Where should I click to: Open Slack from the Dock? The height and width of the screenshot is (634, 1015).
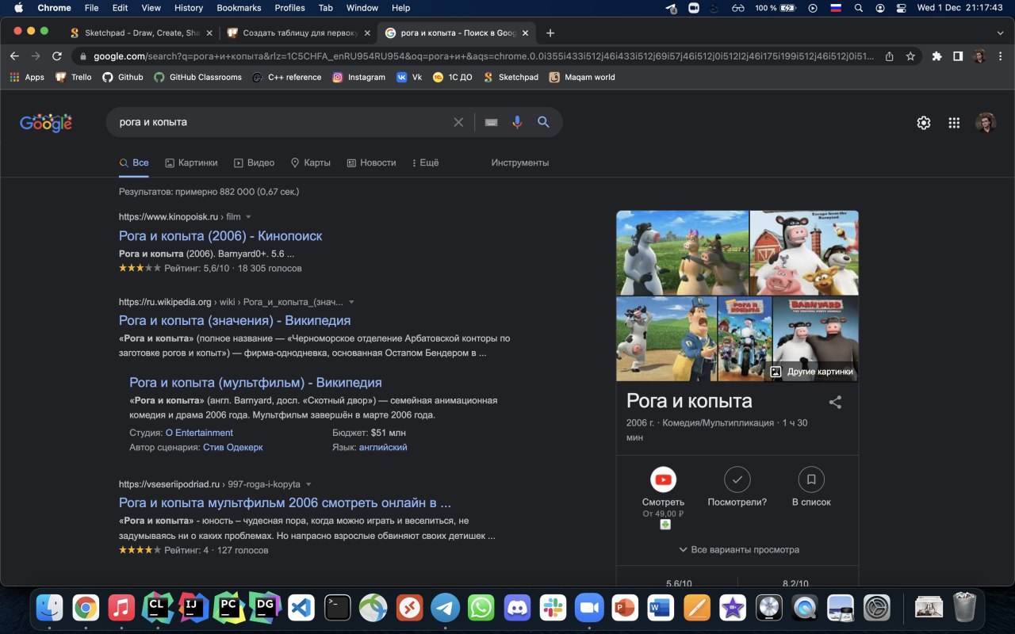(553, 608)
